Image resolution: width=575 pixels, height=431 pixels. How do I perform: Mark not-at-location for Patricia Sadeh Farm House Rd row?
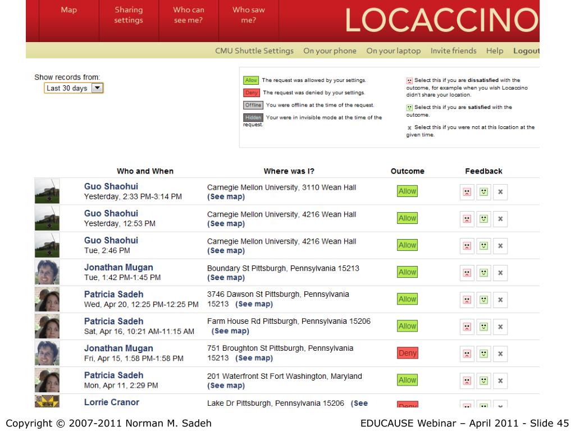500,327
